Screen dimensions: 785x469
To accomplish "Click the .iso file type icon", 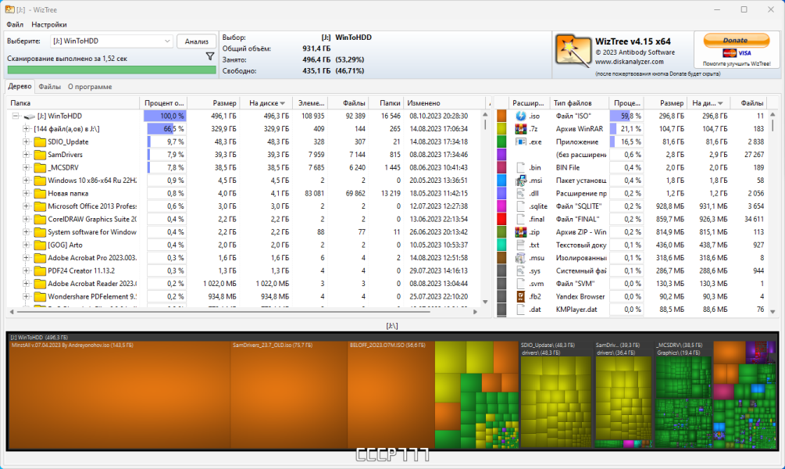I will click(521, 116).
